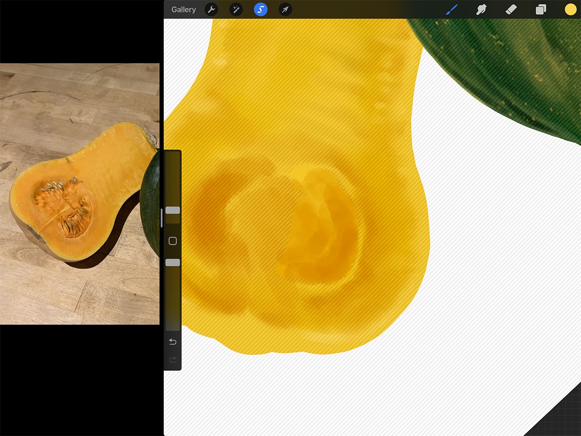
Task: Open Adjustments using the magic wand icon
Action: [236, 9]
